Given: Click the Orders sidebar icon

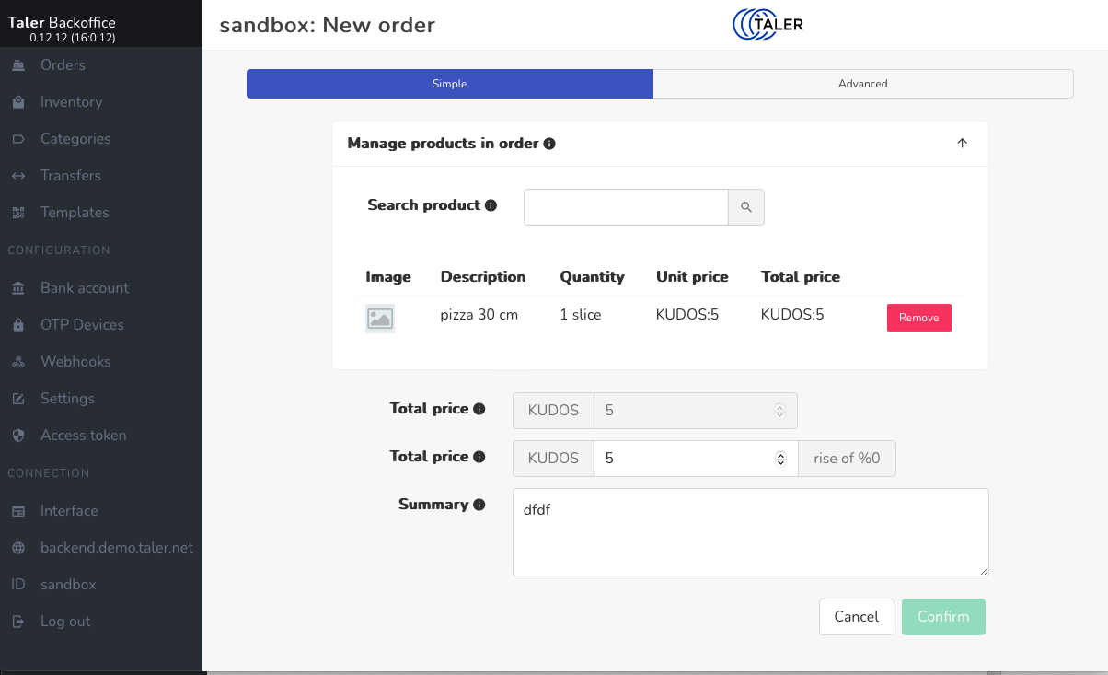Looking at the screenshot, I should (18, 65).
